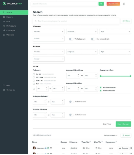
Task: Click the Campaigns rocket icon
Action: [x=4, y=30]
